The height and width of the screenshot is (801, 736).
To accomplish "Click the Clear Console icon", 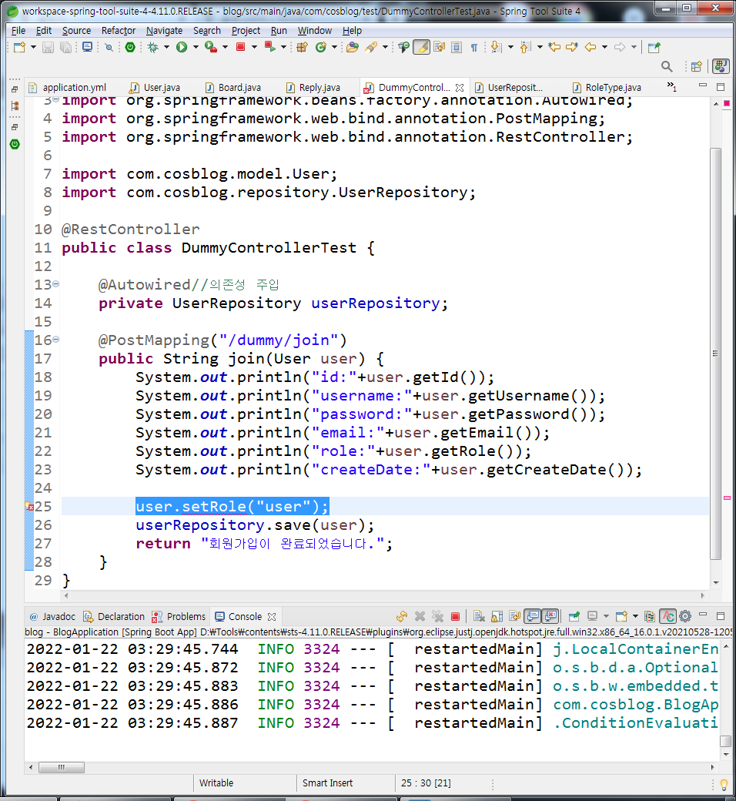I will (x=479, y=617).
